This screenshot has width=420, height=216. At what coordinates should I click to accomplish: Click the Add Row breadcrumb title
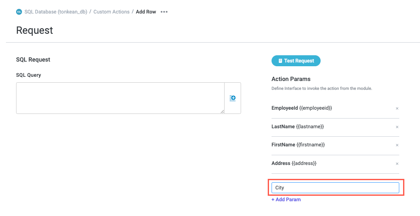coord(146,12)
